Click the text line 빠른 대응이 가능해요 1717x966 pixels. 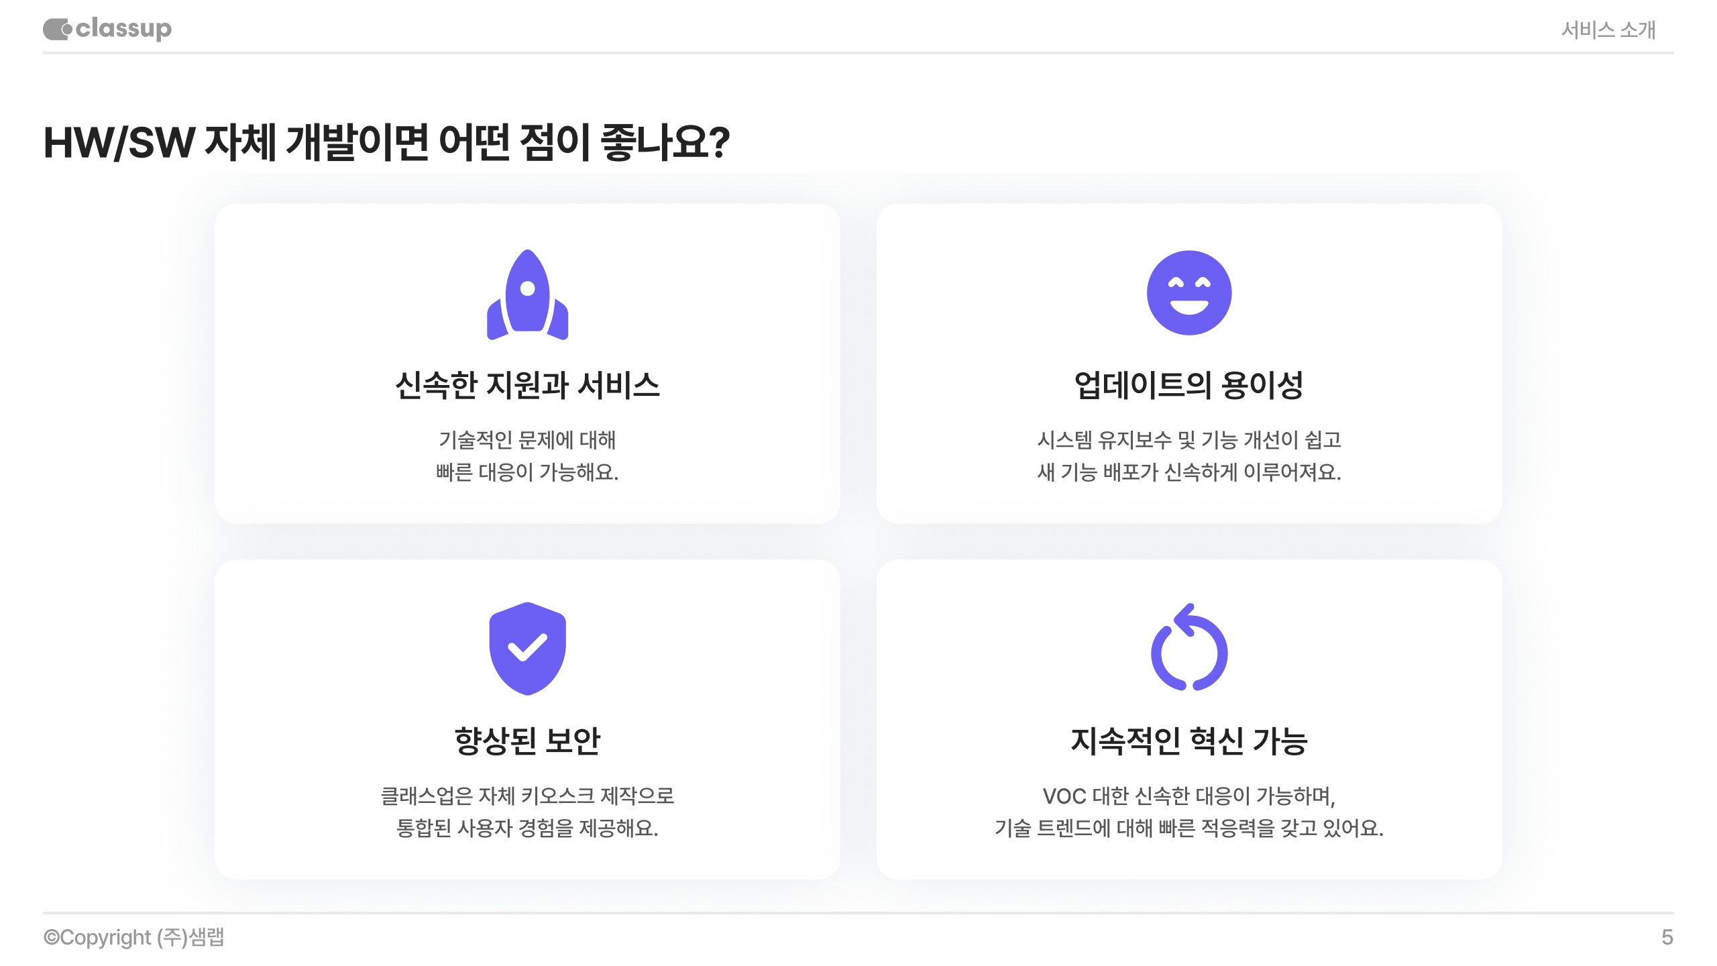tap(527, 472)
